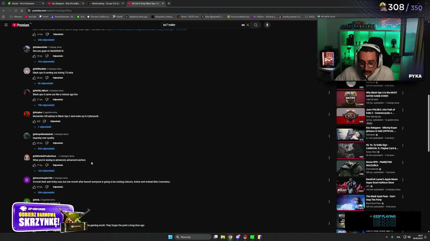The image size is (430, 241).
Task: Reply to the Unicorn, Anime skins comment
Action: click(58, 187)
